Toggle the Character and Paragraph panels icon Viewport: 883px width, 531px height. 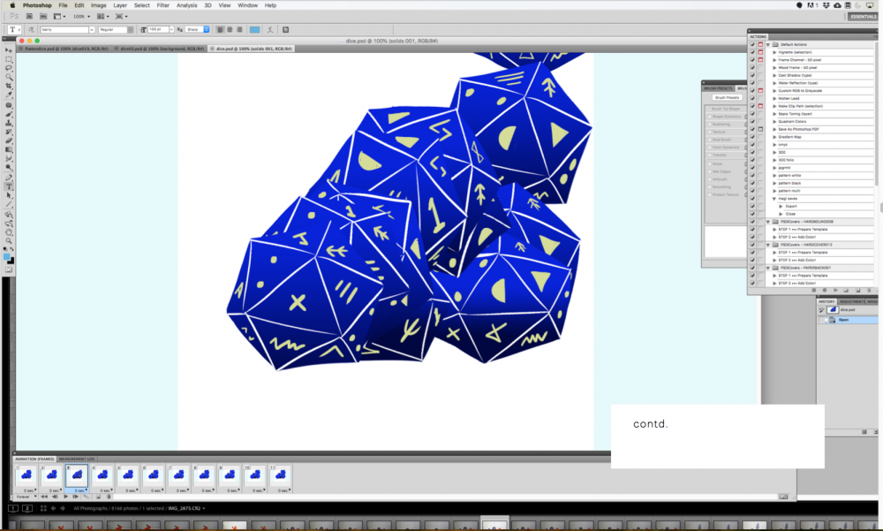(285, 30)
